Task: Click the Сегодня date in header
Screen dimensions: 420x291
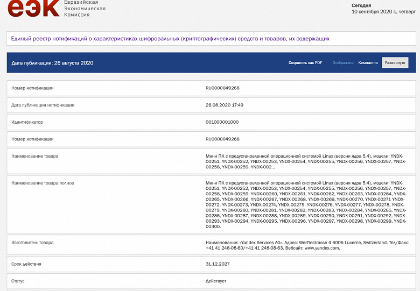Action: pos(382,9)
